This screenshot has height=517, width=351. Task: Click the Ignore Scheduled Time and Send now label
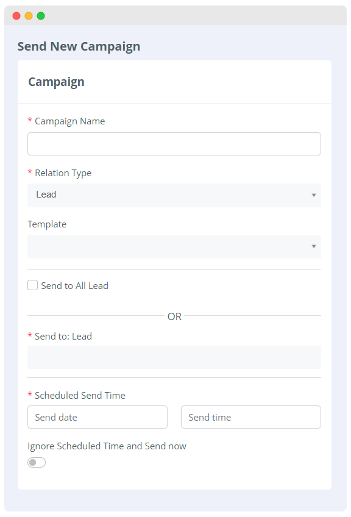107,446
